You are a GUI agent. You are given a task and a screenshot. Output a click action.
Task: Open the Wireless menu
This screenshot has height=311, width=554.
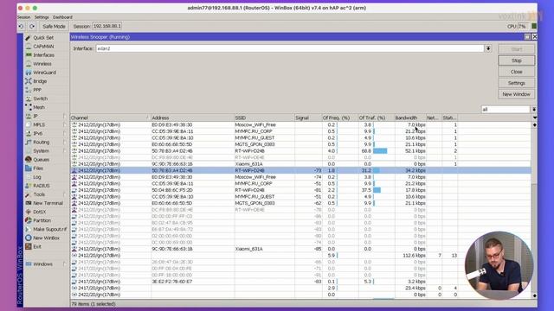[x=42, y=64]
